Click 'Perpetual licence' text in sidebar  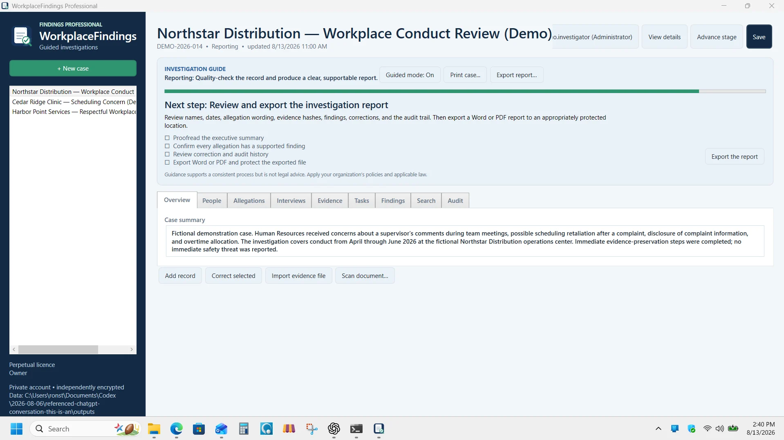[x=32, y=364]
